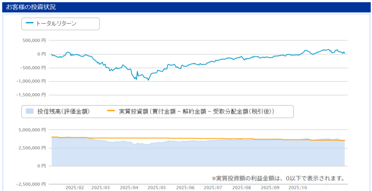The width and height of the screenshot is (372, 191).
Task: Click the -1,500,000 円 y-axis label
Action: (x=30, y=94)
